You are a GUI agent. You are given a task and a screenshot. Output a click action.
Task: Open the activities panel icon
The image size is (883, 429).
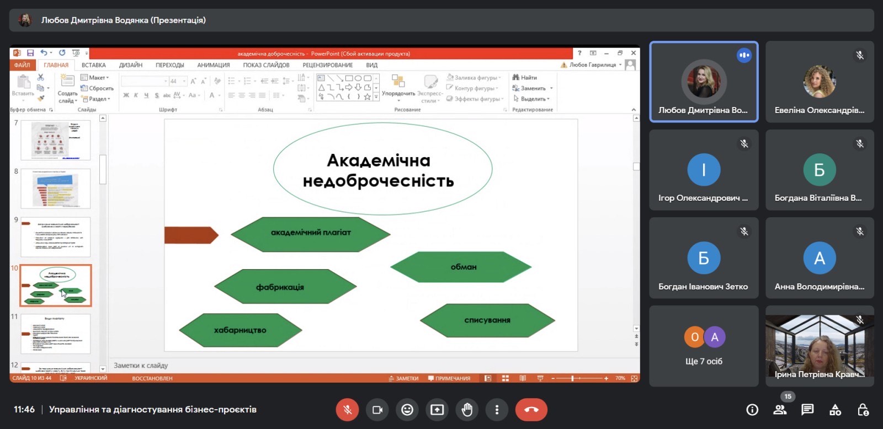tap(835, 410)
